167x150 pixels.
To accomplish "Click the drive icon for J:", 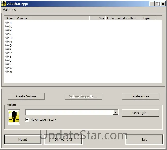I will (x=7, y=23).
